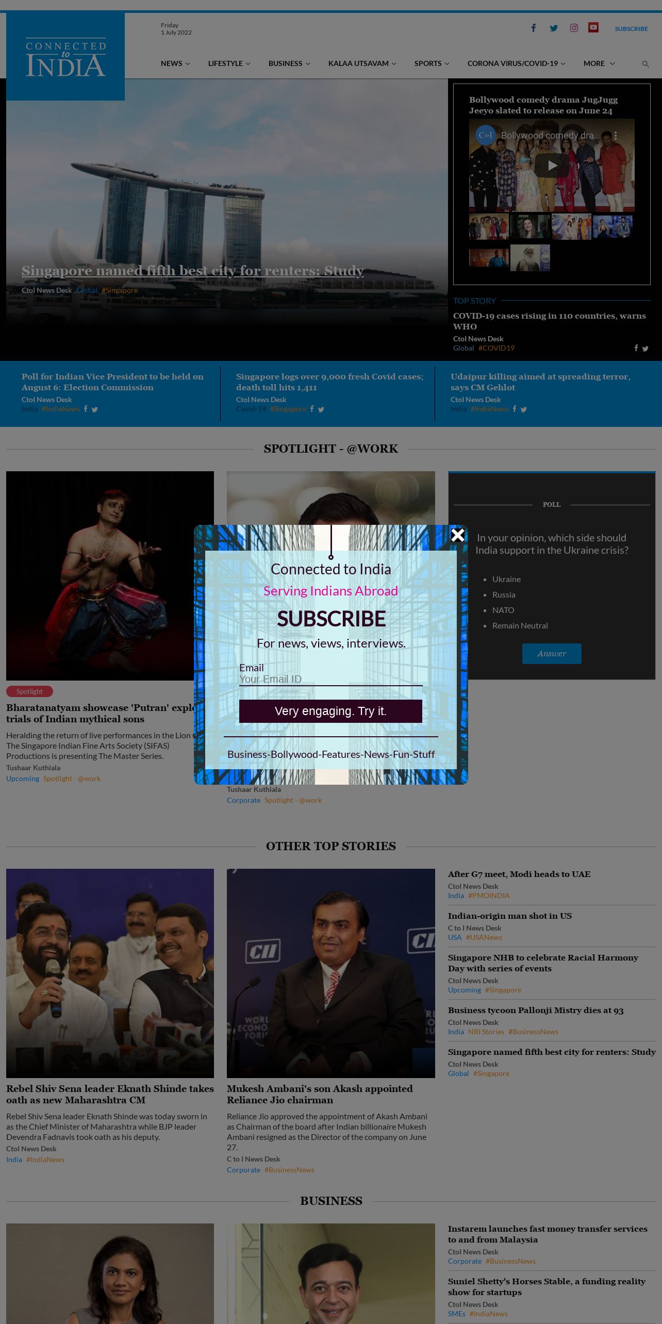
Task: Submit poll with Answer button
Action: (x=552, y=654)
